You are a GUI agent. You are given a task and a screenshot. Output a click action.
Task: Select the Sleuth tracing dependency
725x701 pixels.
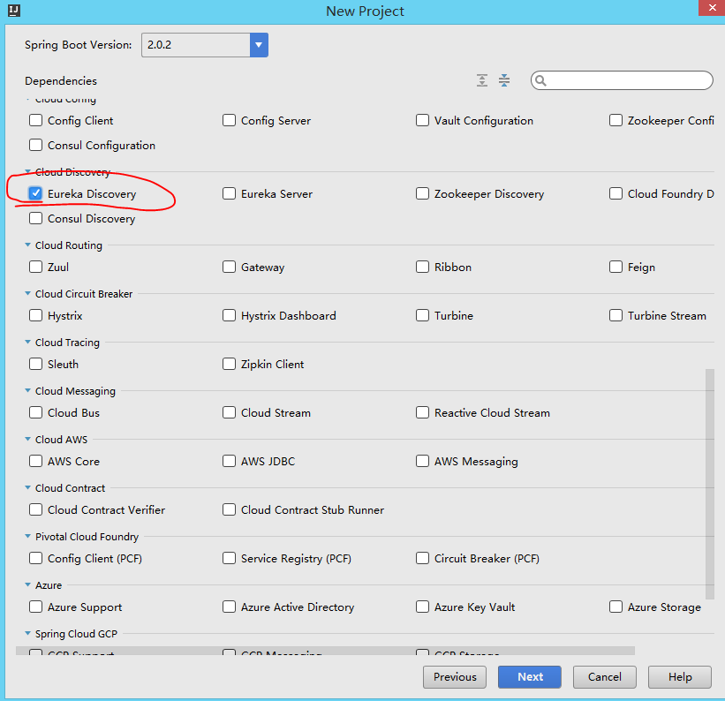point(35,364)
